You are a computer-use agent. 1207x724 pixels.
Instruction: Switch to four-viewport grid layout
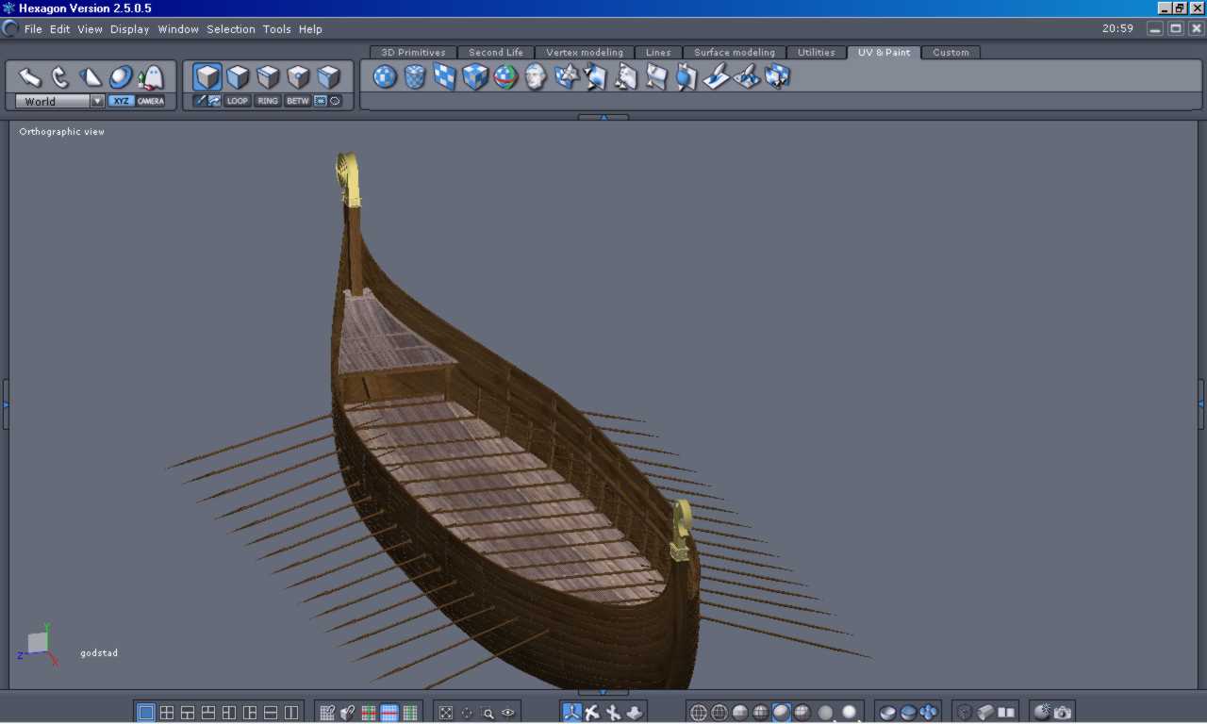pyautogui.click(x=167, y=713)
